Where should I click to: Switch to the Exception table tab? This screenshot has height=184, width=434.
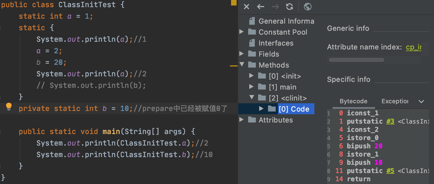point(395,101)
